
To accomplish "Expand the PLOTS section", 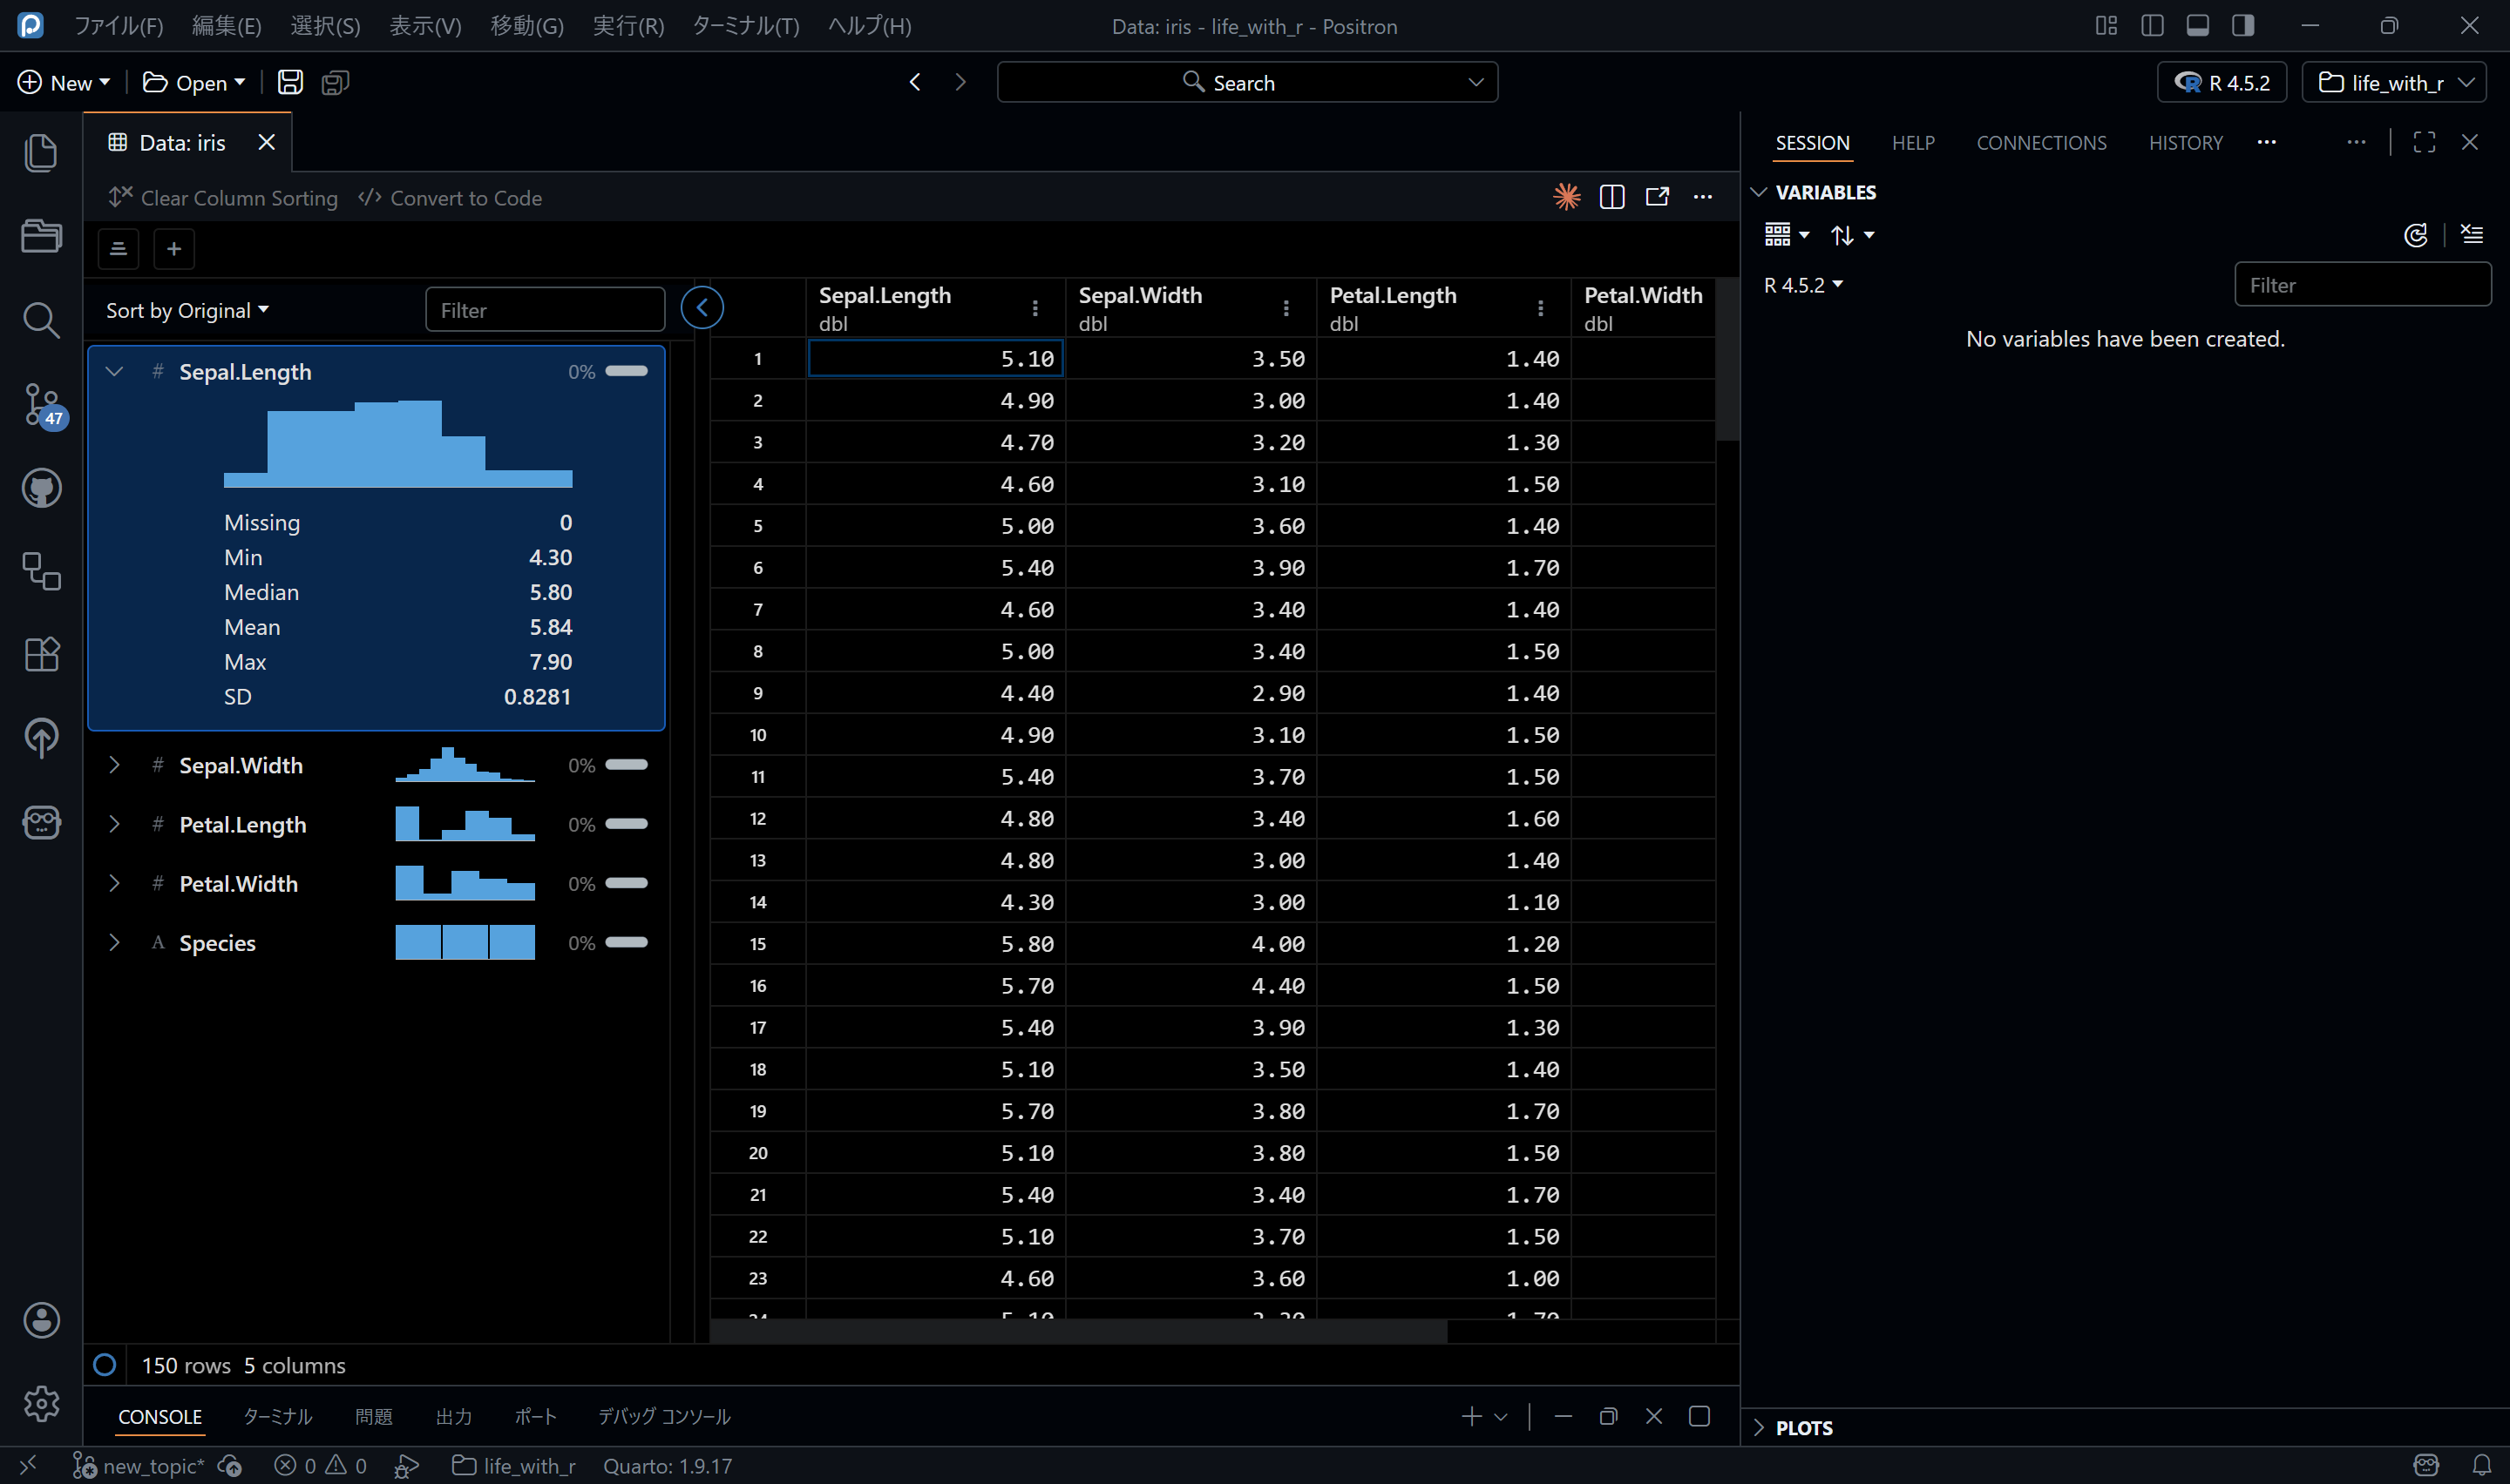I will click(x=1802, y=1427).
